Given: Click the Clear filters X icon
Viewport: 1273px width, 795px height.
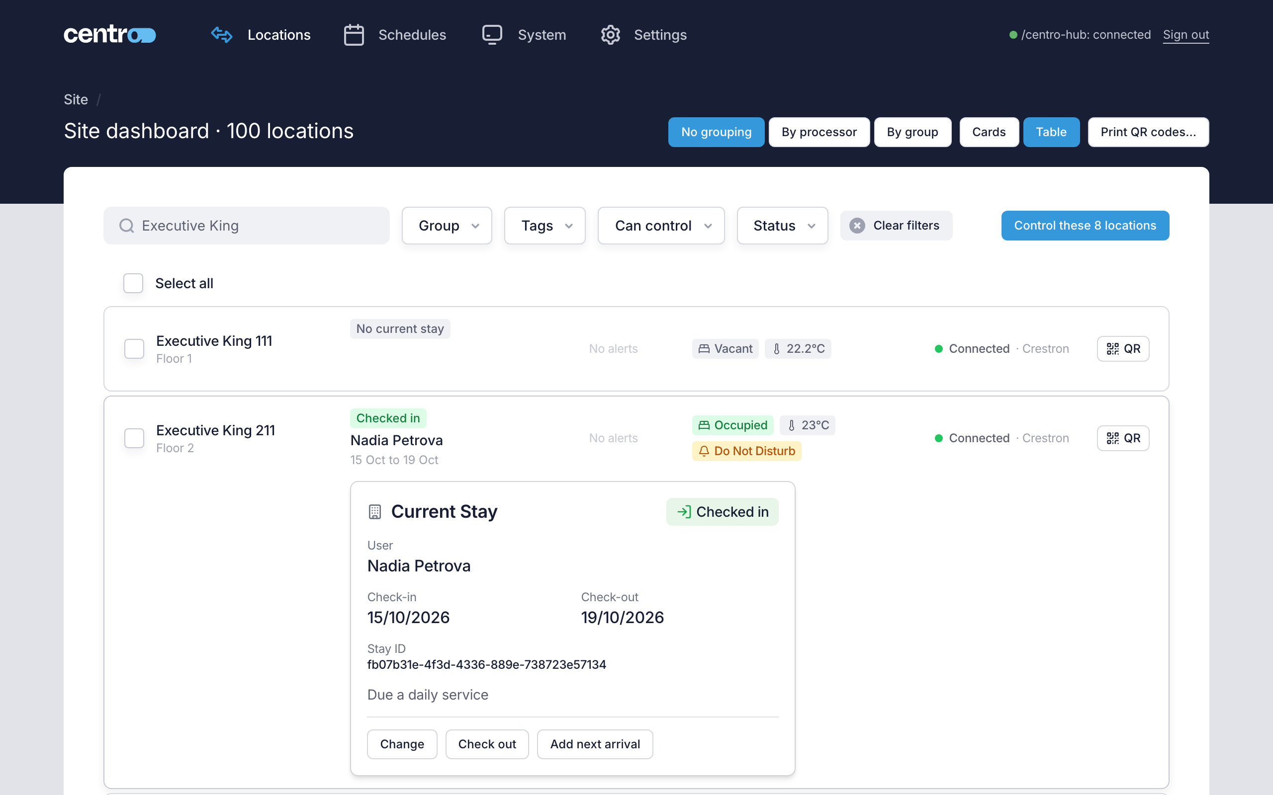Looking at the screenshot, I should click(857, 226).
